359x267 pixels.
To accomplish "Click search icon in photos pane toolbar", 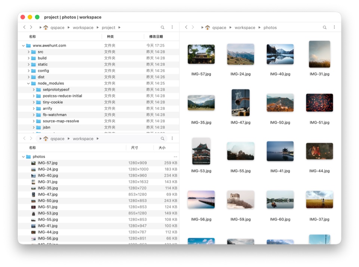I will tap(324, 27).
